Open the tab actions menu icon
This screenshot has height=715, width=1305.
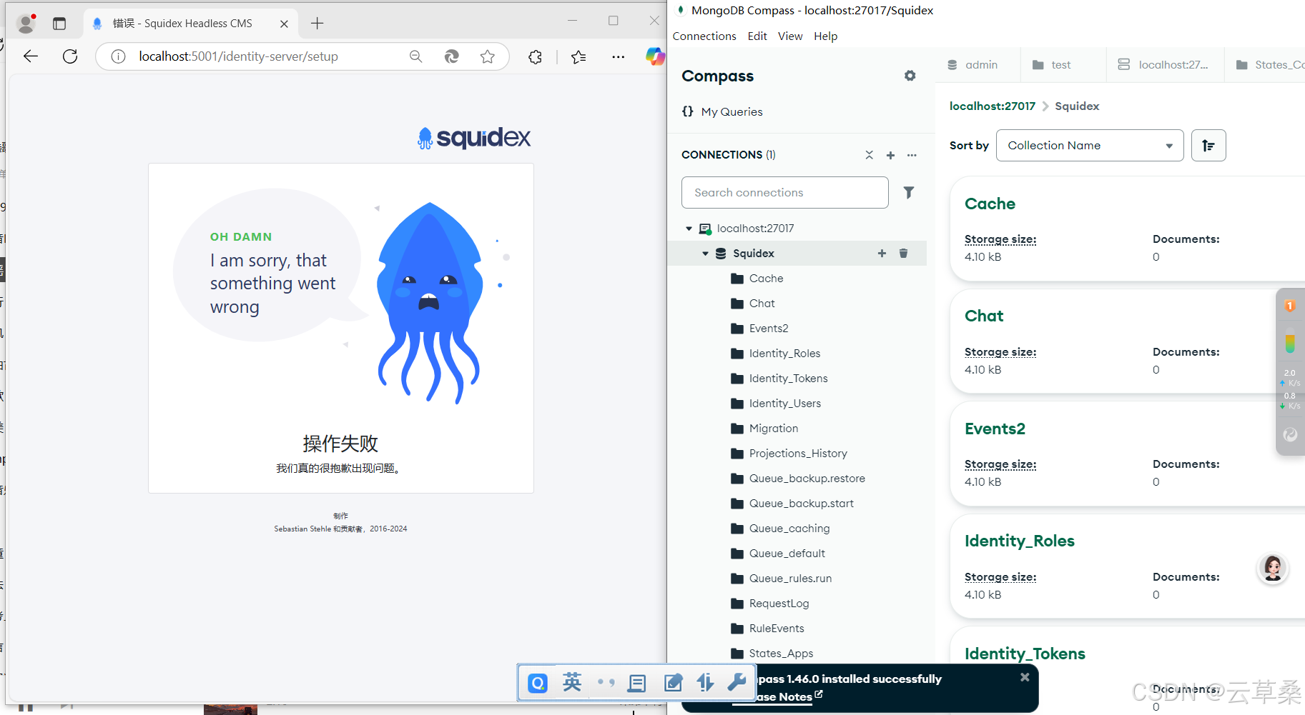[x=59, y=24]
